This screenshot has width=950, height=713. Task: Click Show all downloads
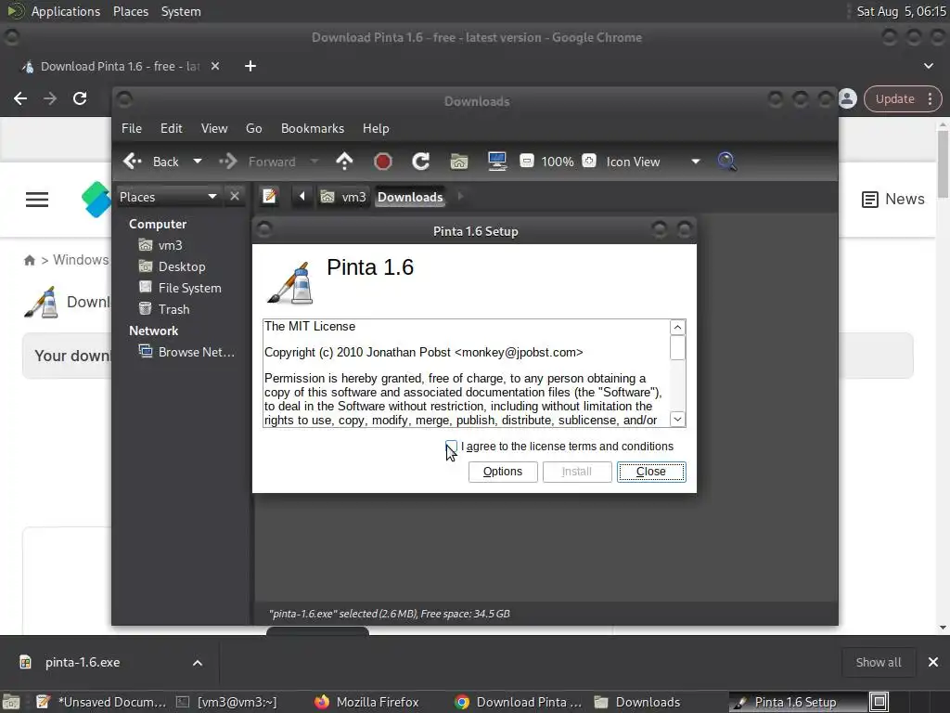coord(879,663)
